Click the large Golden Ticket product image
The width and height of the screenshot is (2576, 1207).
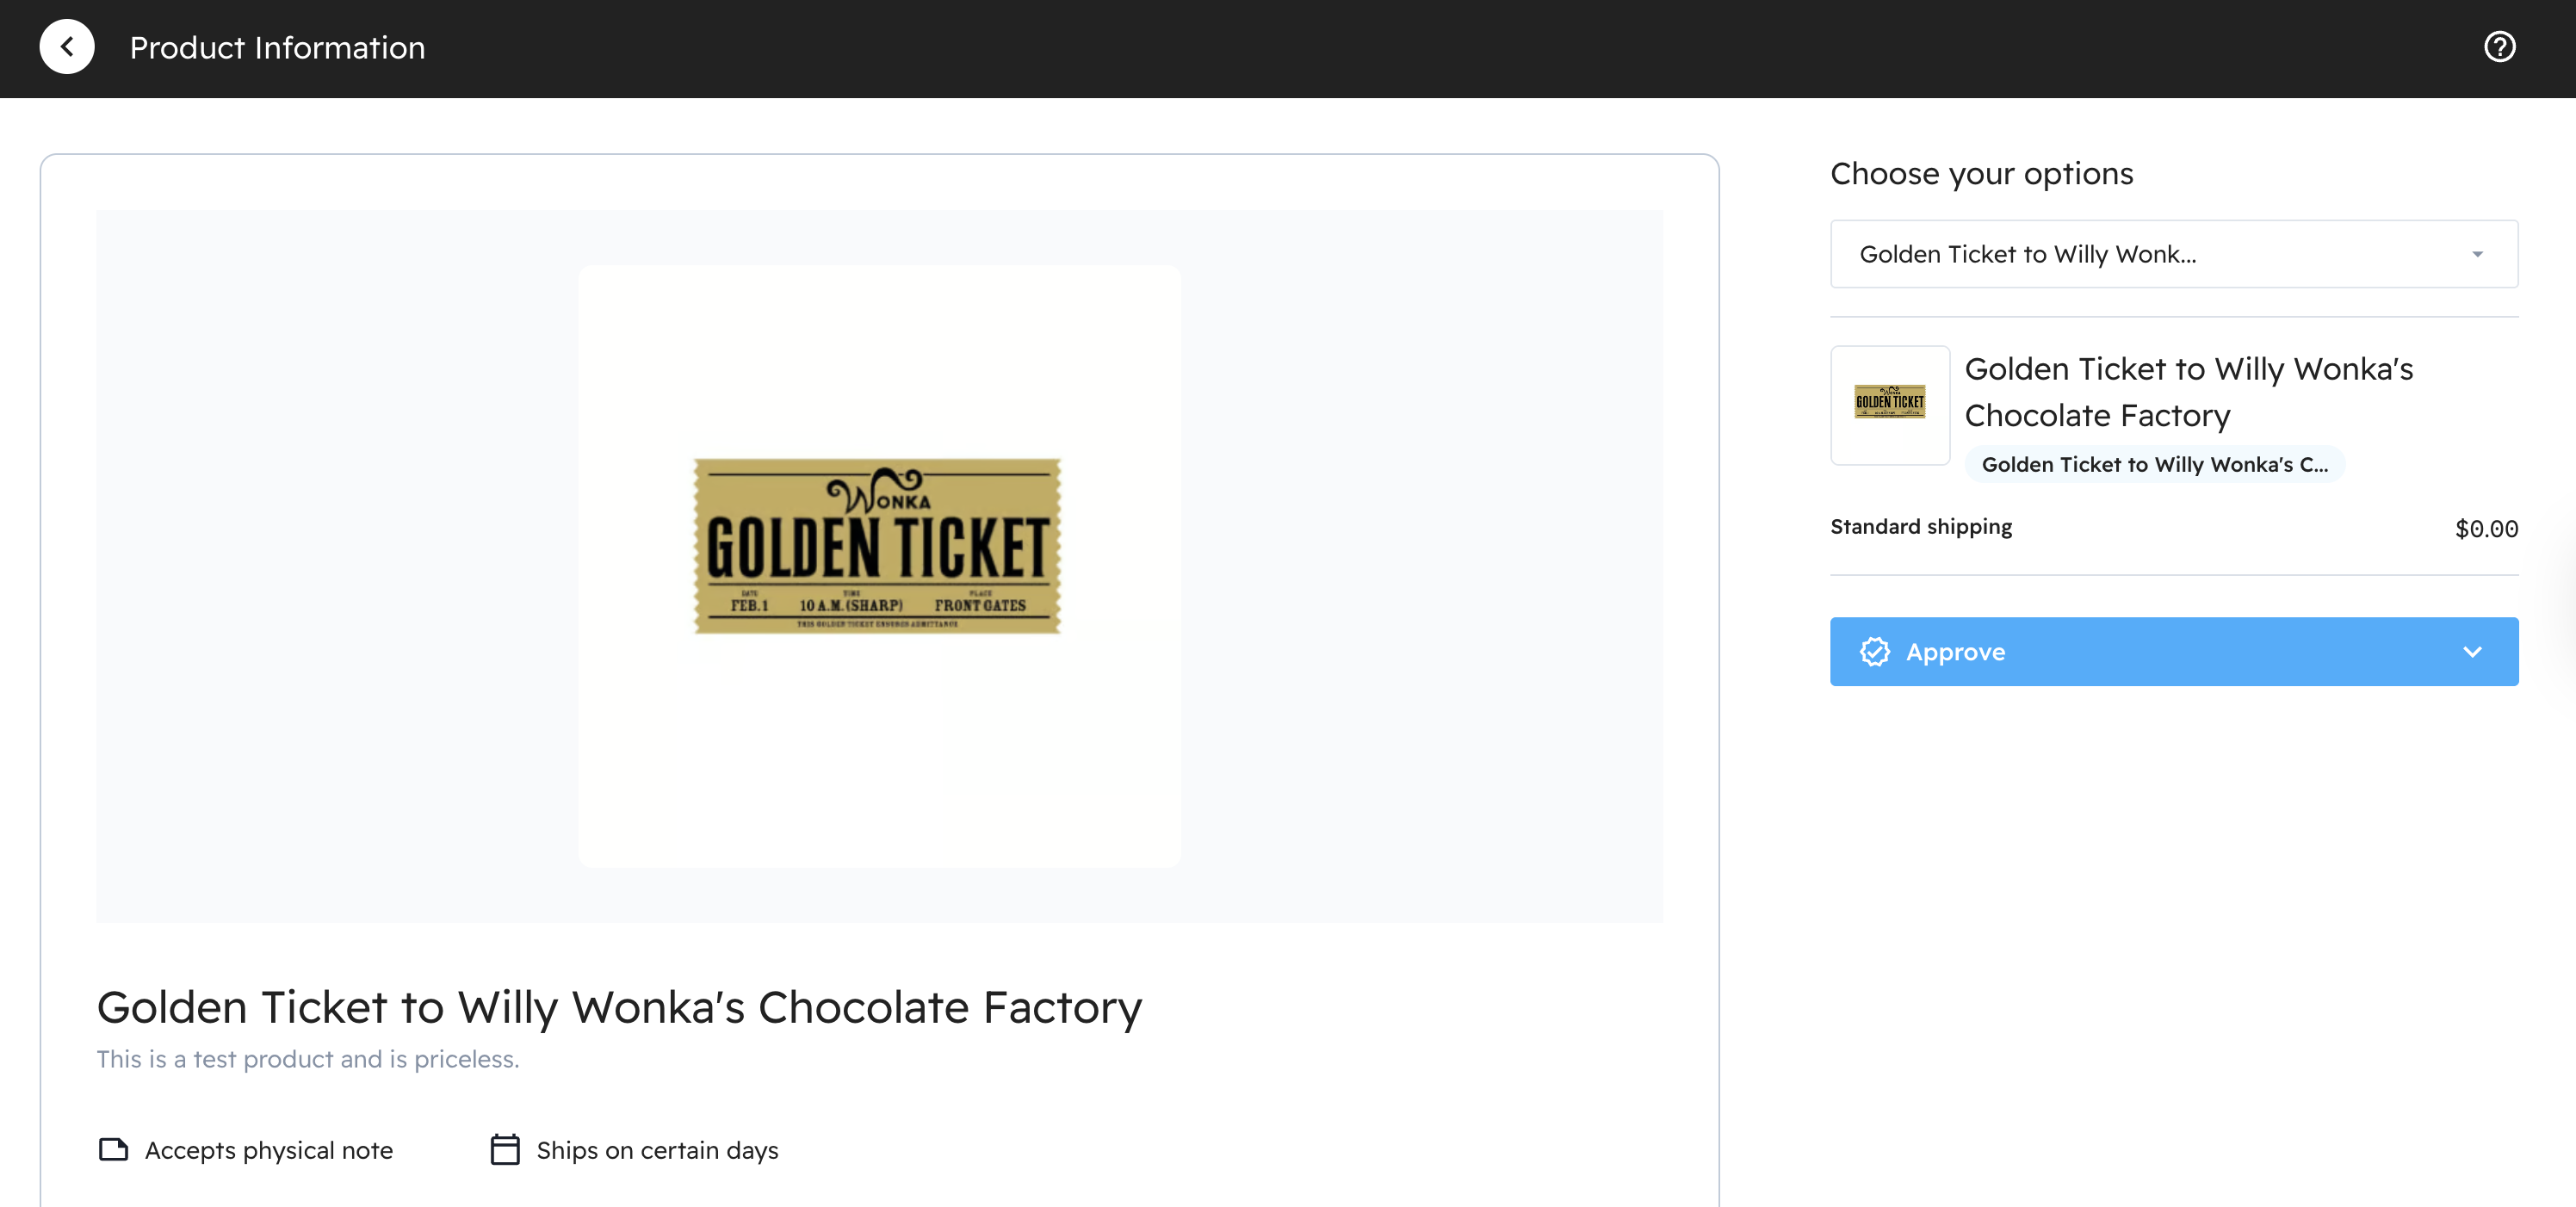(x=878, y=546)
